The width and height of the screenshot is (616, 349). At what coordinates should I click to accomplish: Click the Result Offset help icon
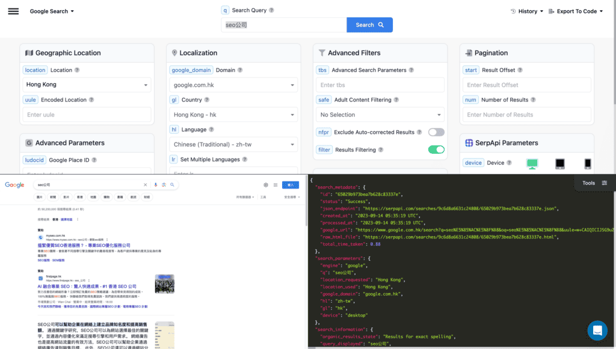(520, 70)
